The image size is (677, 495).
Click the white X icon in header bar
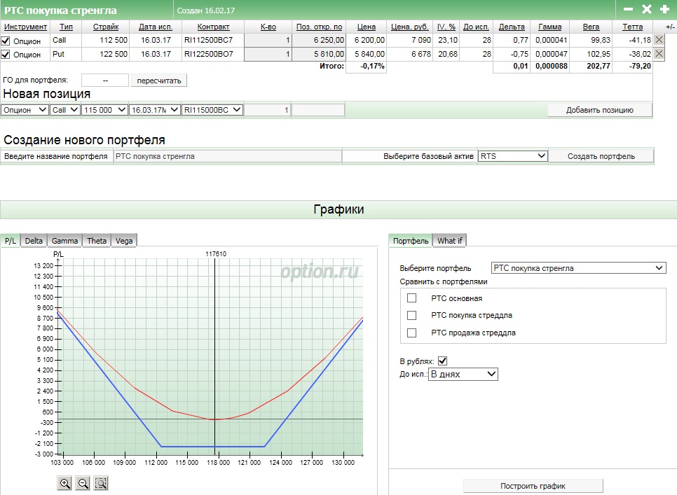[x=646, y=10]
